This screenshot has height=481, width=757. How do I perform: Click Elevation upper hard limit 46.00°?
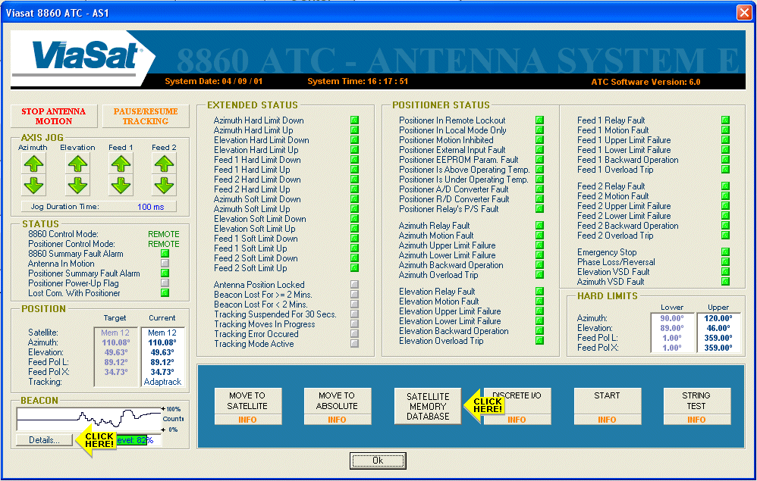tap(718, 328)
